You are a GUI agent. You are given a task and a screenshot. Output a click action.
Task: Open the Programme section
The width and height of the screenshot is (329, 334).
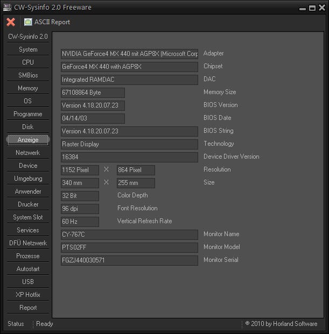coord(28,114)
